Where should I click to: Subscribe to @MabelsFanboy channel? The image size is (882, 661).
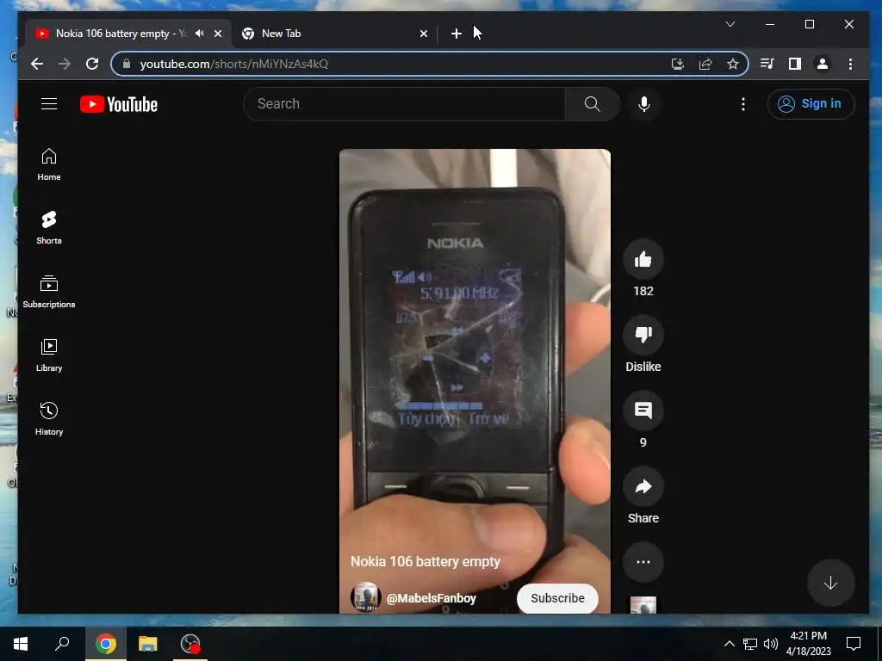click(x=557, y=598)
